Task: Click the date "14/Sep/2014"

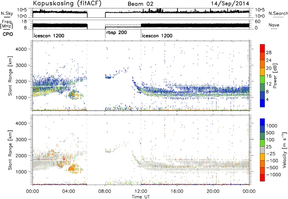Action: point(230,4)
